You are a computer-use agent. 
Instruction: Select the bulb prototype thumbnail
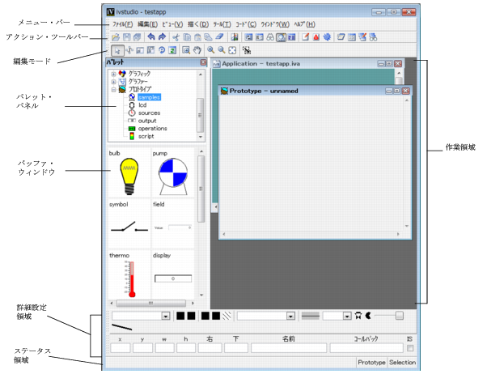click(x=125, y=175)
